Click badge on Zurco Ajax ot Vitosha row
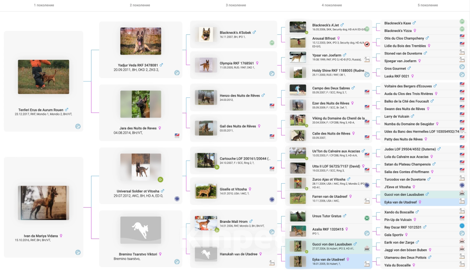The image size is (470, 270). click(367, 185)
